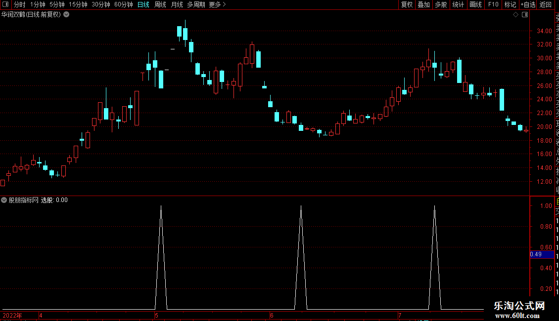
Task: Open the 多周期 multi-period view
Action: click(x=196, y=4)
